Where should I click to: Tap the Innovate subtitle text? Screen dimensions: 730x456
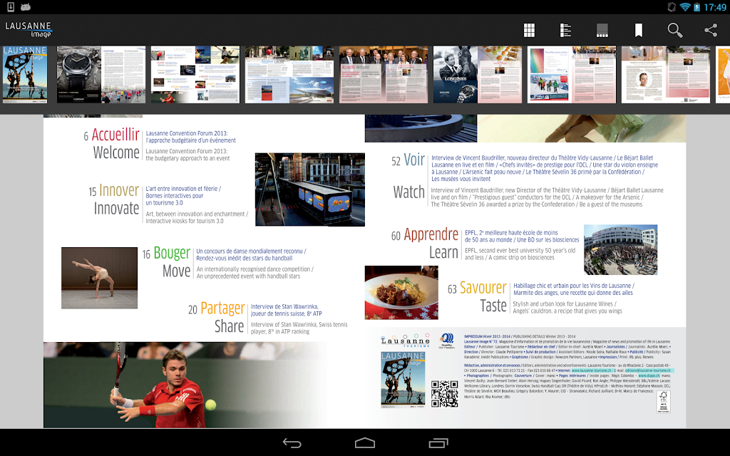[116, 209]
